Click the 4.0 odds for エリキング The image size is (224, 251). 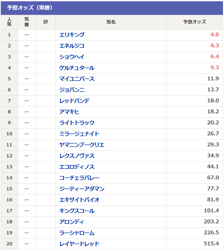pos(215,35)
